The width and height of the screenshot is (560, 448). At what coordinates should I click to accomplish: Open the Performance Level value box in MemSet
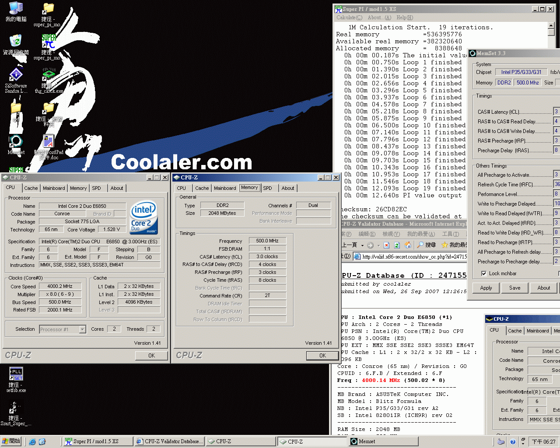556,194
